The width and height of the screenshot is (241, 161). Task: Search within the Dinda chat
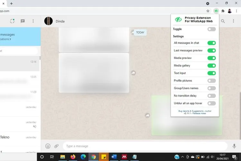[223, 21]
